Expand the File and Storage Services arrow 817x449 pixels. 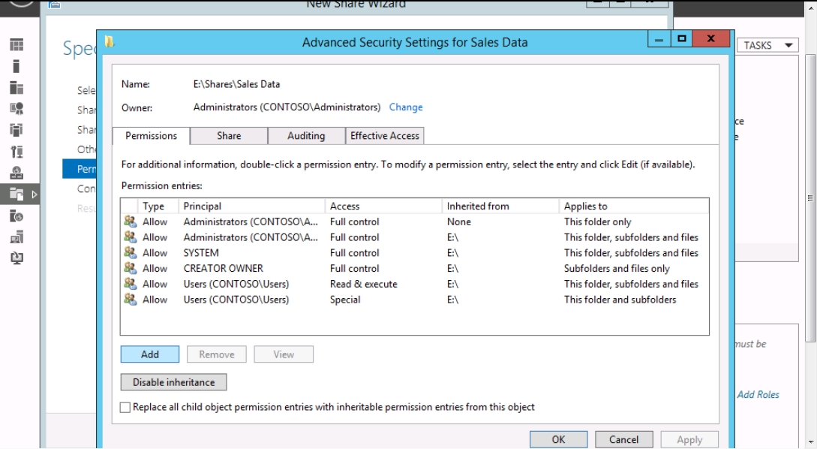pyautogui.click(x=35, y=194)
